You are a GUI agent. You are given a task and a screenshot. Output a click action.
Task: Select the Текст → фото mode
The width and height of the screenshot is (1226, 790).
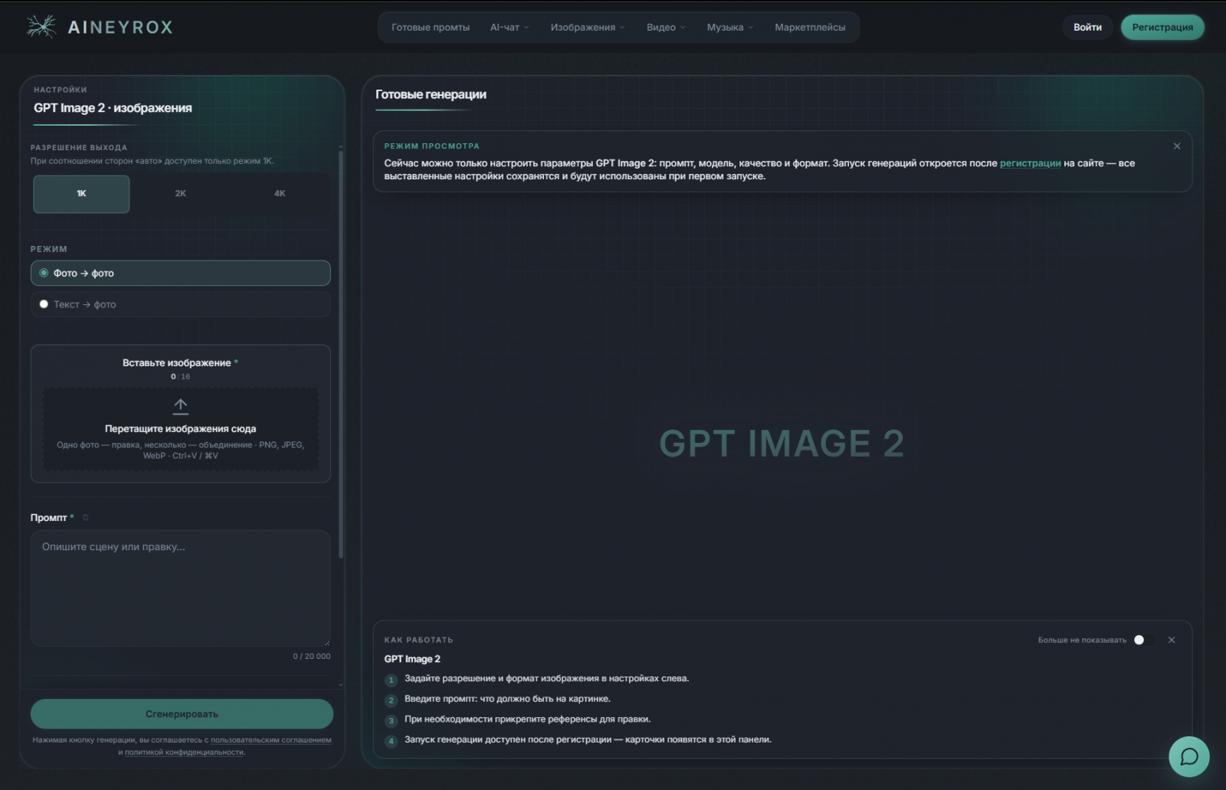pos(181,304)
